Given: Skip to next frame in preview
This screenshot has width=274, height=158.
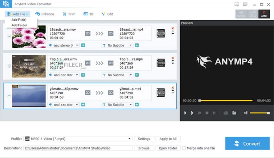Looking at the screenshot, I should (214, 113).
